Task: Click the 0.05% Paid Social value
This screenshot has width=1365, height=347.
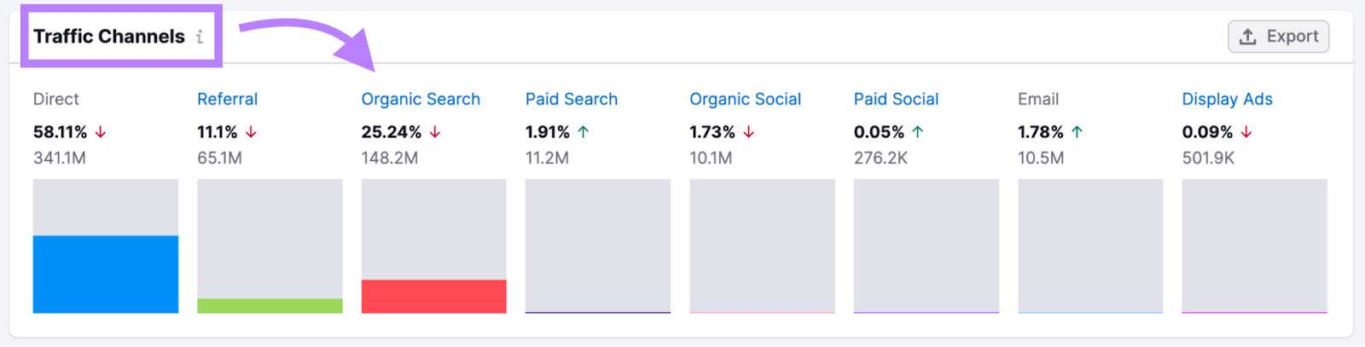Action: [x=879, y=132]
